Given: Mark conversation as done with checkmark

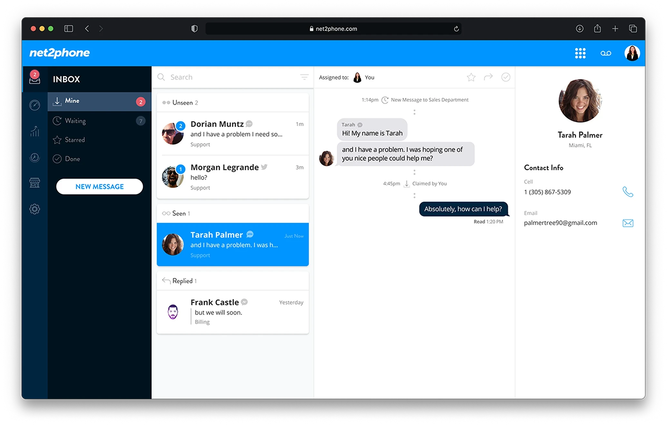Looking at the screenshot, I should tap(506, 77).
